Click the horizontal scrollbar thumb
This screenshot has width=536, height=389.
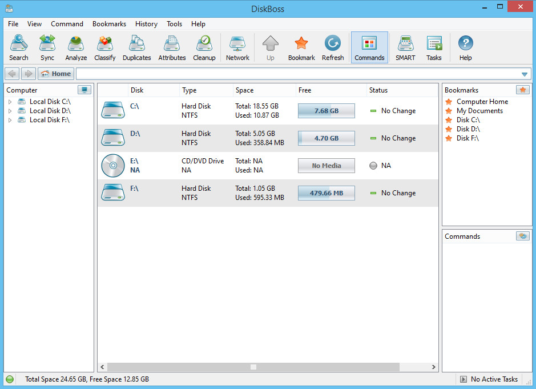(253, 367)
